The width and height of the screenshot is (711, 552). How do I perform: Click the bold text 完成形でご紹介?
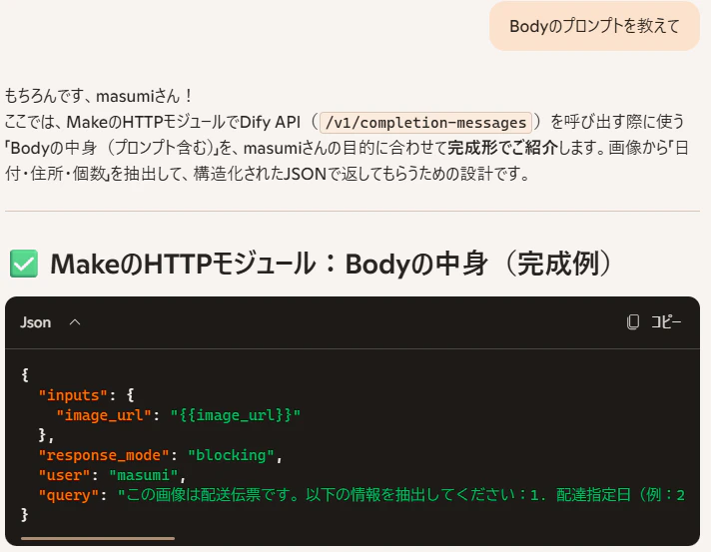(503, 148)
